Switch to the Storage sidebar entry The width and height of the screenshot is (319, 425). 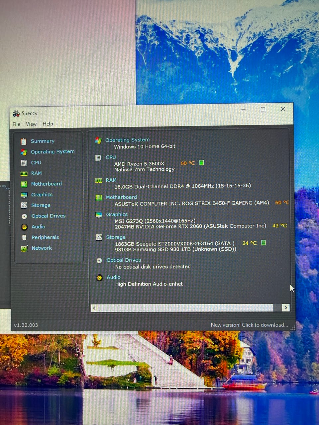click(x=41, y=206)
